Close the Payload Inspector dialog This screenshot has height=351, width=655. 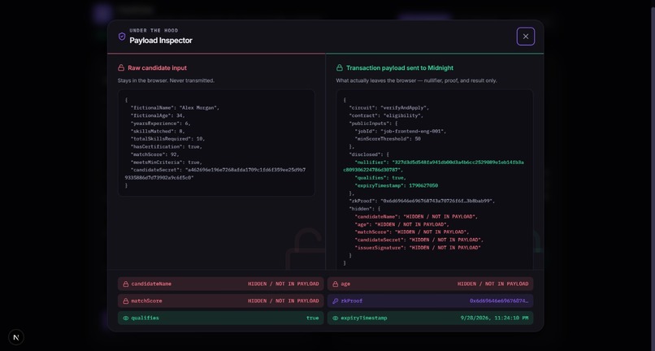click(x=526, y=37)
